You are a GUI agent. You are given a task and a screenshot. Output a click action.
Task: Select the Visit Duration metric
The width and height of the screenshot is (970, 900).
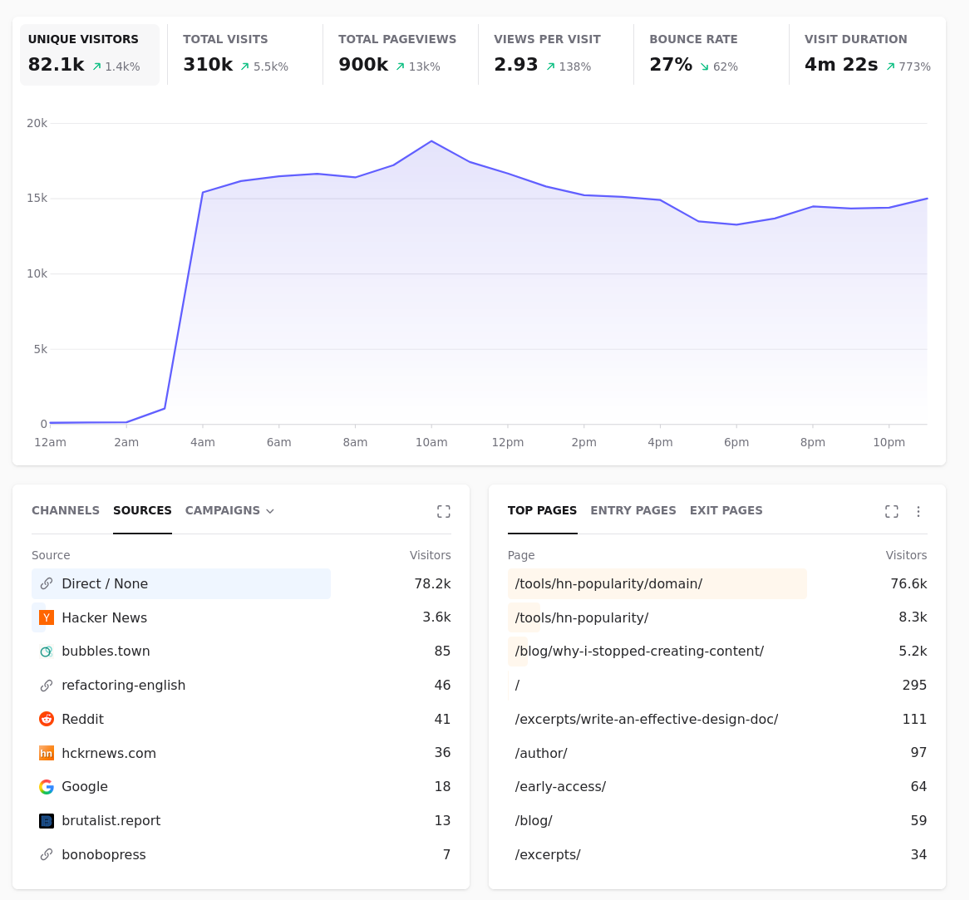pyautogui.click(x=867, y=55)
